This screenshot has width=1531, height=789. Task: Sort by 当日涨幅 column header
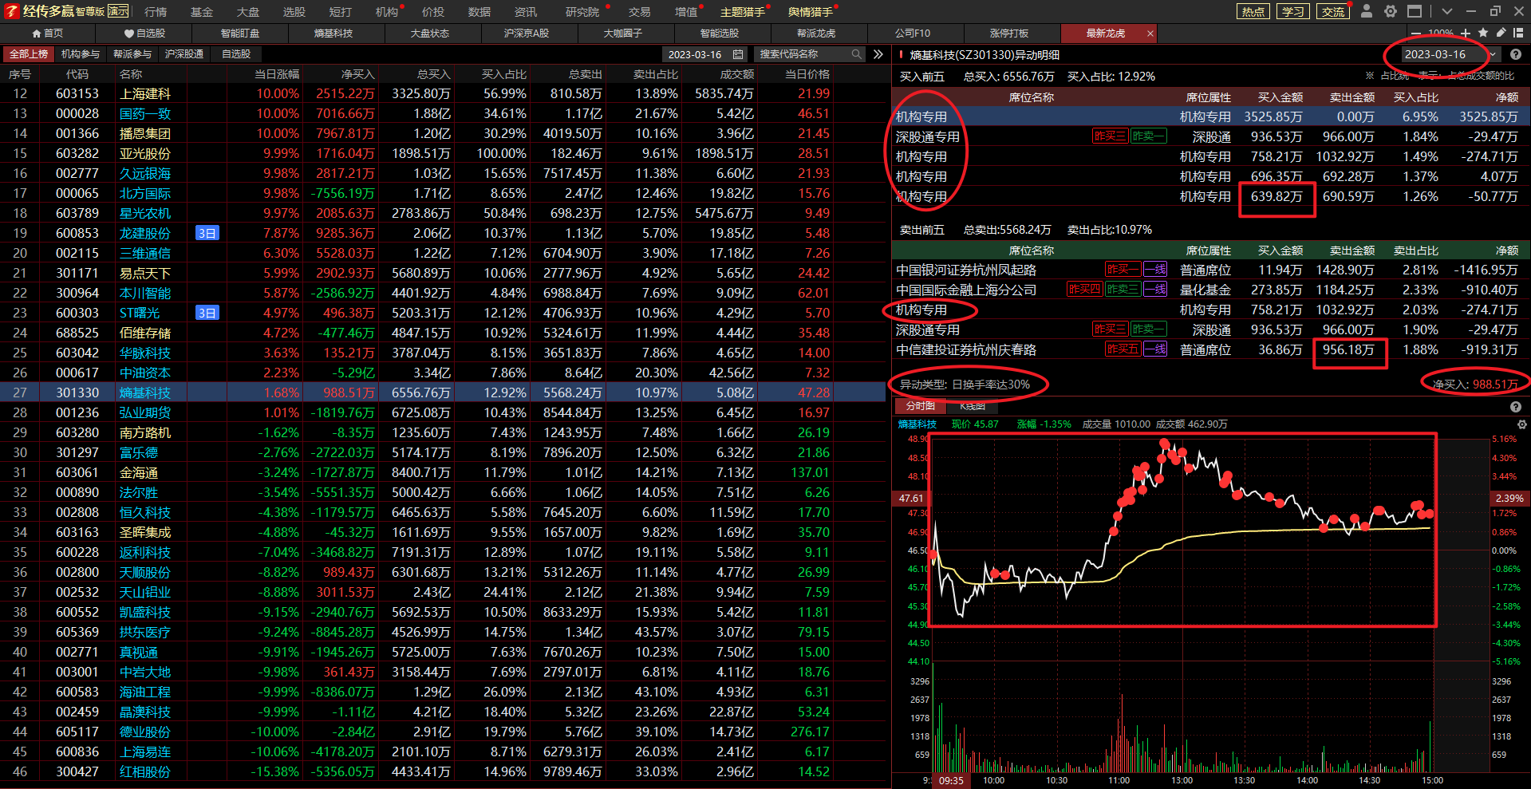(277, 74)
